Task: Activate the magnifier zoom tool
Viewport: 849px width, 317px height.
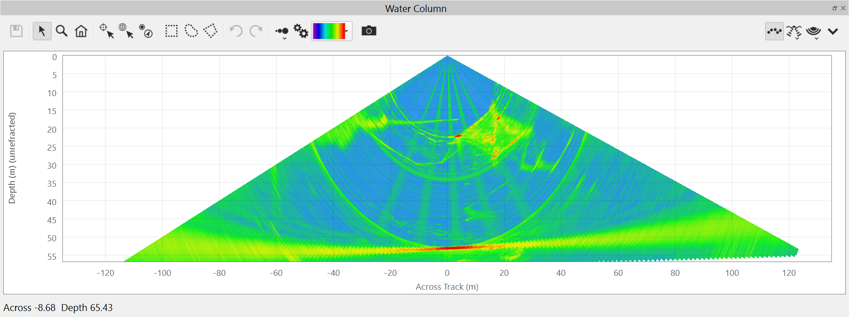Action: point(62,31)
